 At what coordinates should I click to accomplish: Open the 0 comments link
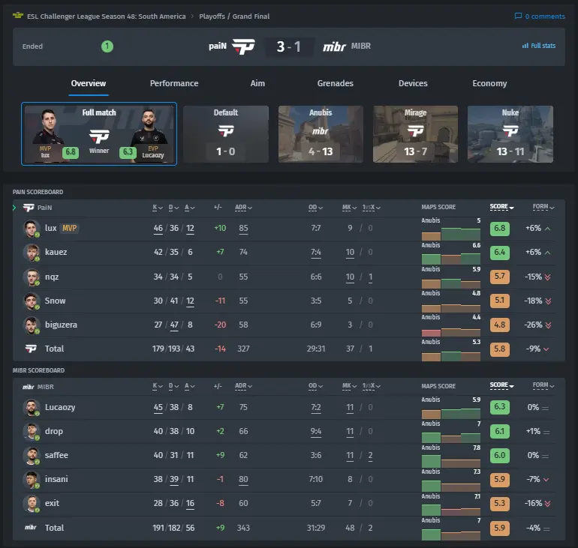[x=540, y=16]
